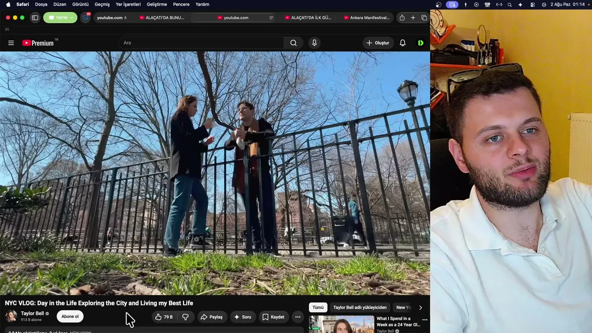Screen dimensions: 592x333
Task: Open the Görüntü menu
Action: coord(80,4)
